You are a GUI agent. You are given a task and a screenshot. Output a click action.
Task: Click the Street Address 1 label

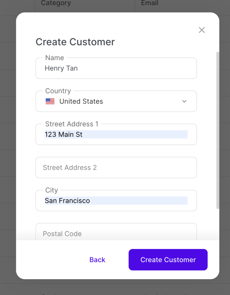pyautogui.click(x=72, y=124)
